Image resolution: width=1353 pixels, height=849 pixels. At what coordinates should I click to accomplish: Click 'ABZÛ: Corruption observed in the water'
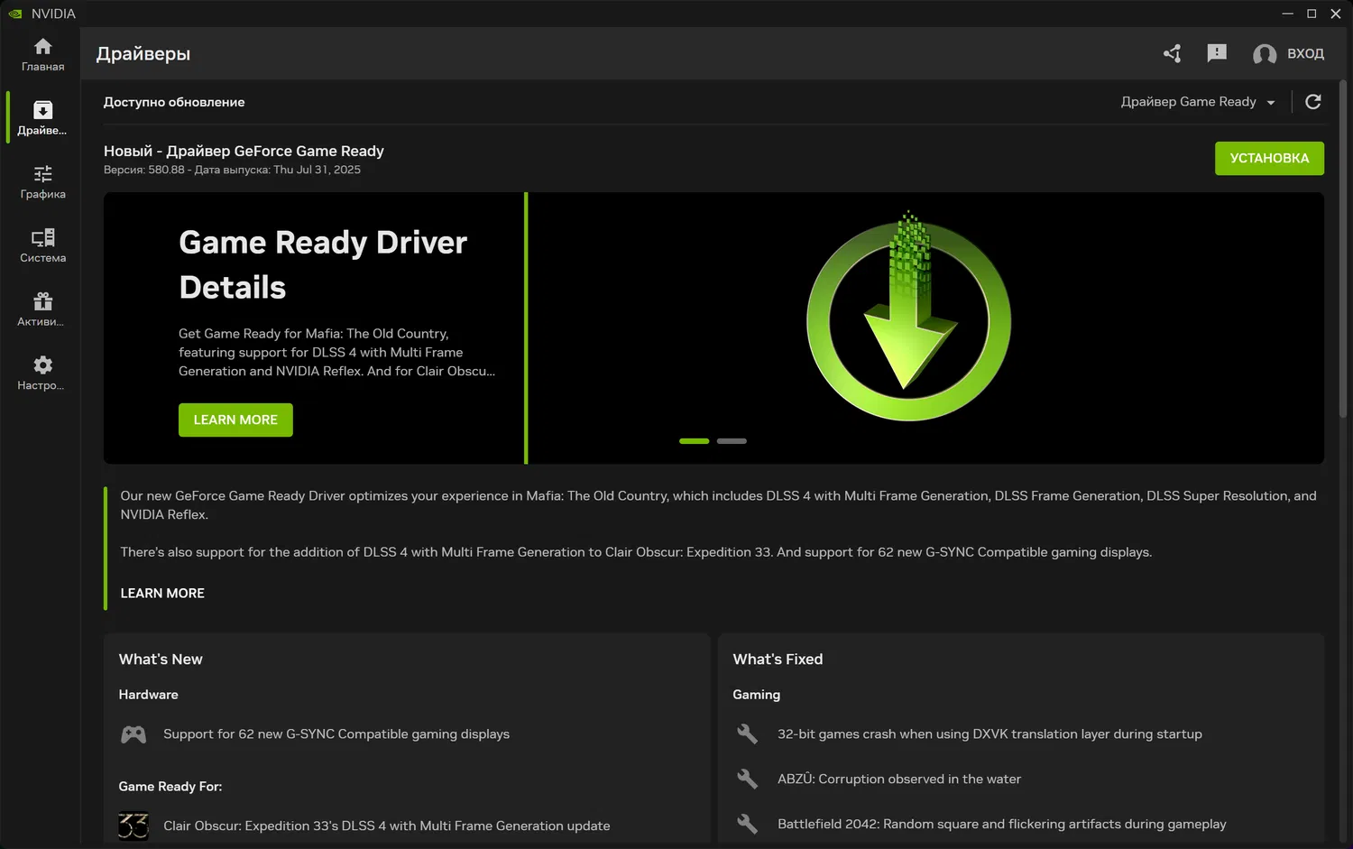click(899, 779)
